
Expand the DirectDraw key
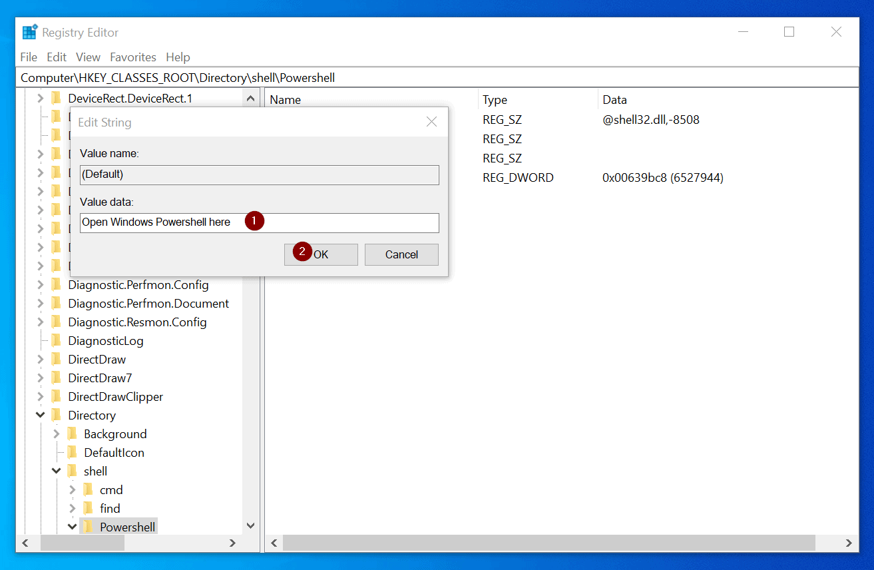40,360
